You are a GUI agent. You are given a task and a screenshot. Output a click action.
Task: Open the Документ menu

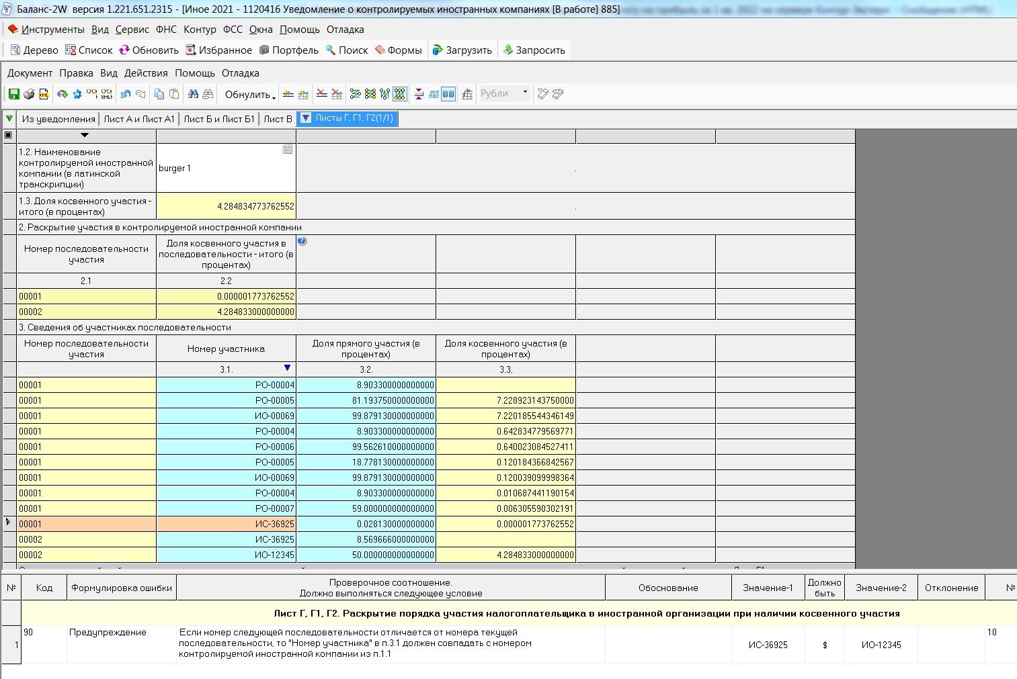click(x=30, y=73)
